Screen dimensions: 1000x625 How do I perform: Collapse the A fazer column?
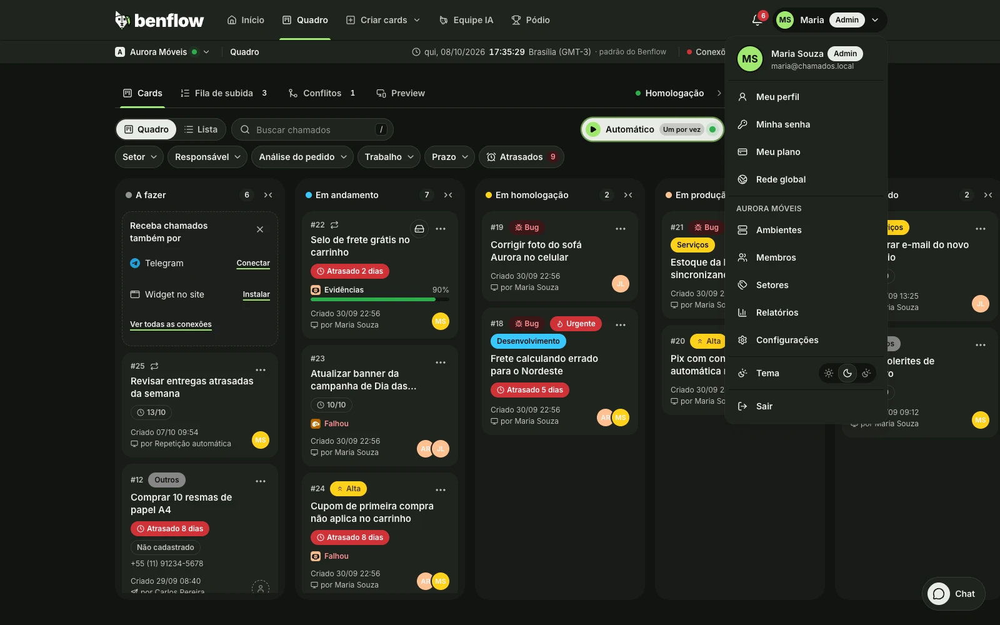268,195
